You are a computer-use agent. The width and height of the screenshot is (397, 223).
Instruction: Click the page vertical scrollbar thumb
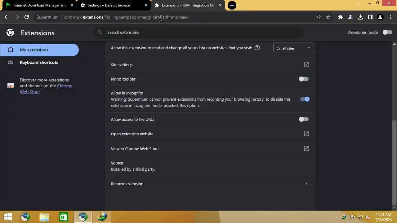click(394, 162)
